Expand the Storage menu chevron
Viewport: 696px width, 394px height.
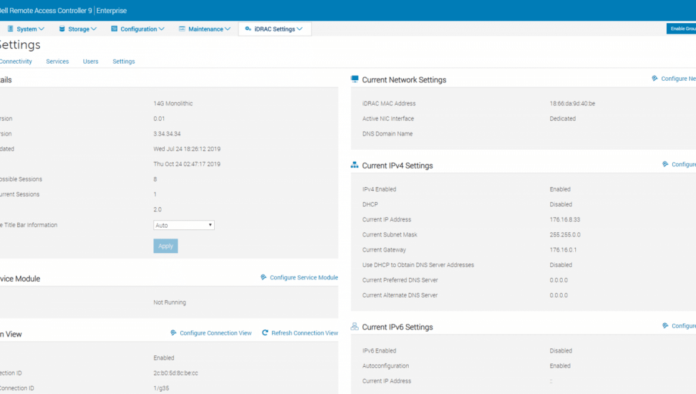pos(93,29)
